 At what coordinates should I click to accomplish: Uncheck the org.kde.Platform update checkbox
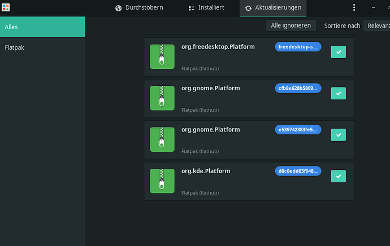[338, 176]
